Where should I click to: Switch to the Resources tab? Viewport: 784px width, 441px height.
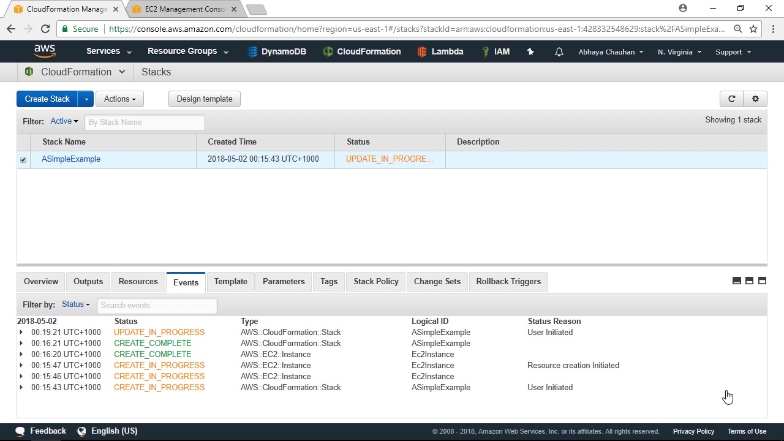tap(138, 281)
